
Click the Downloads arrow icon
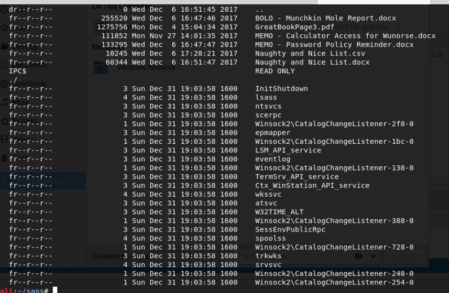click(x=4, y=83)
